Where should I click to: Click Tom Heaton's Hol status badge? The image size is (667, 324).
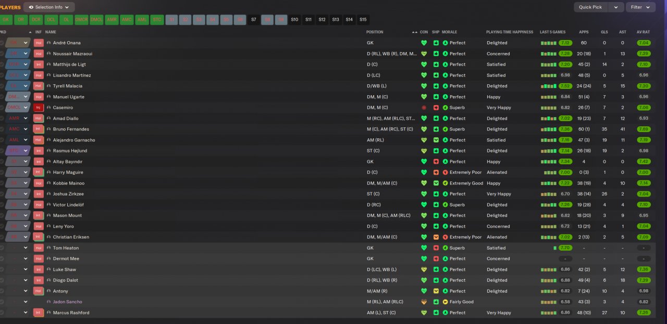pos(39,248)
